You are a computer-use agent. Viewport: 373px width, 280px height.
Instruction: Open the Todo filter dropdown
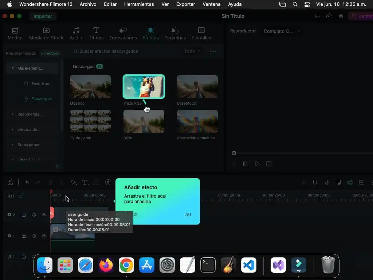click(192, 51)
